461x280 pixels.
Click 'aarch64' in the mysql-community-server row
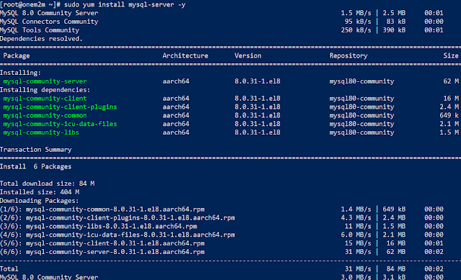coord(176,81)
